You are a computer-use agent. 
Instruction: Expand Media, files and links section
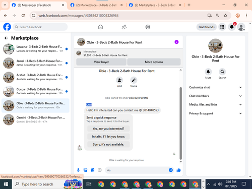click(216, 104)
